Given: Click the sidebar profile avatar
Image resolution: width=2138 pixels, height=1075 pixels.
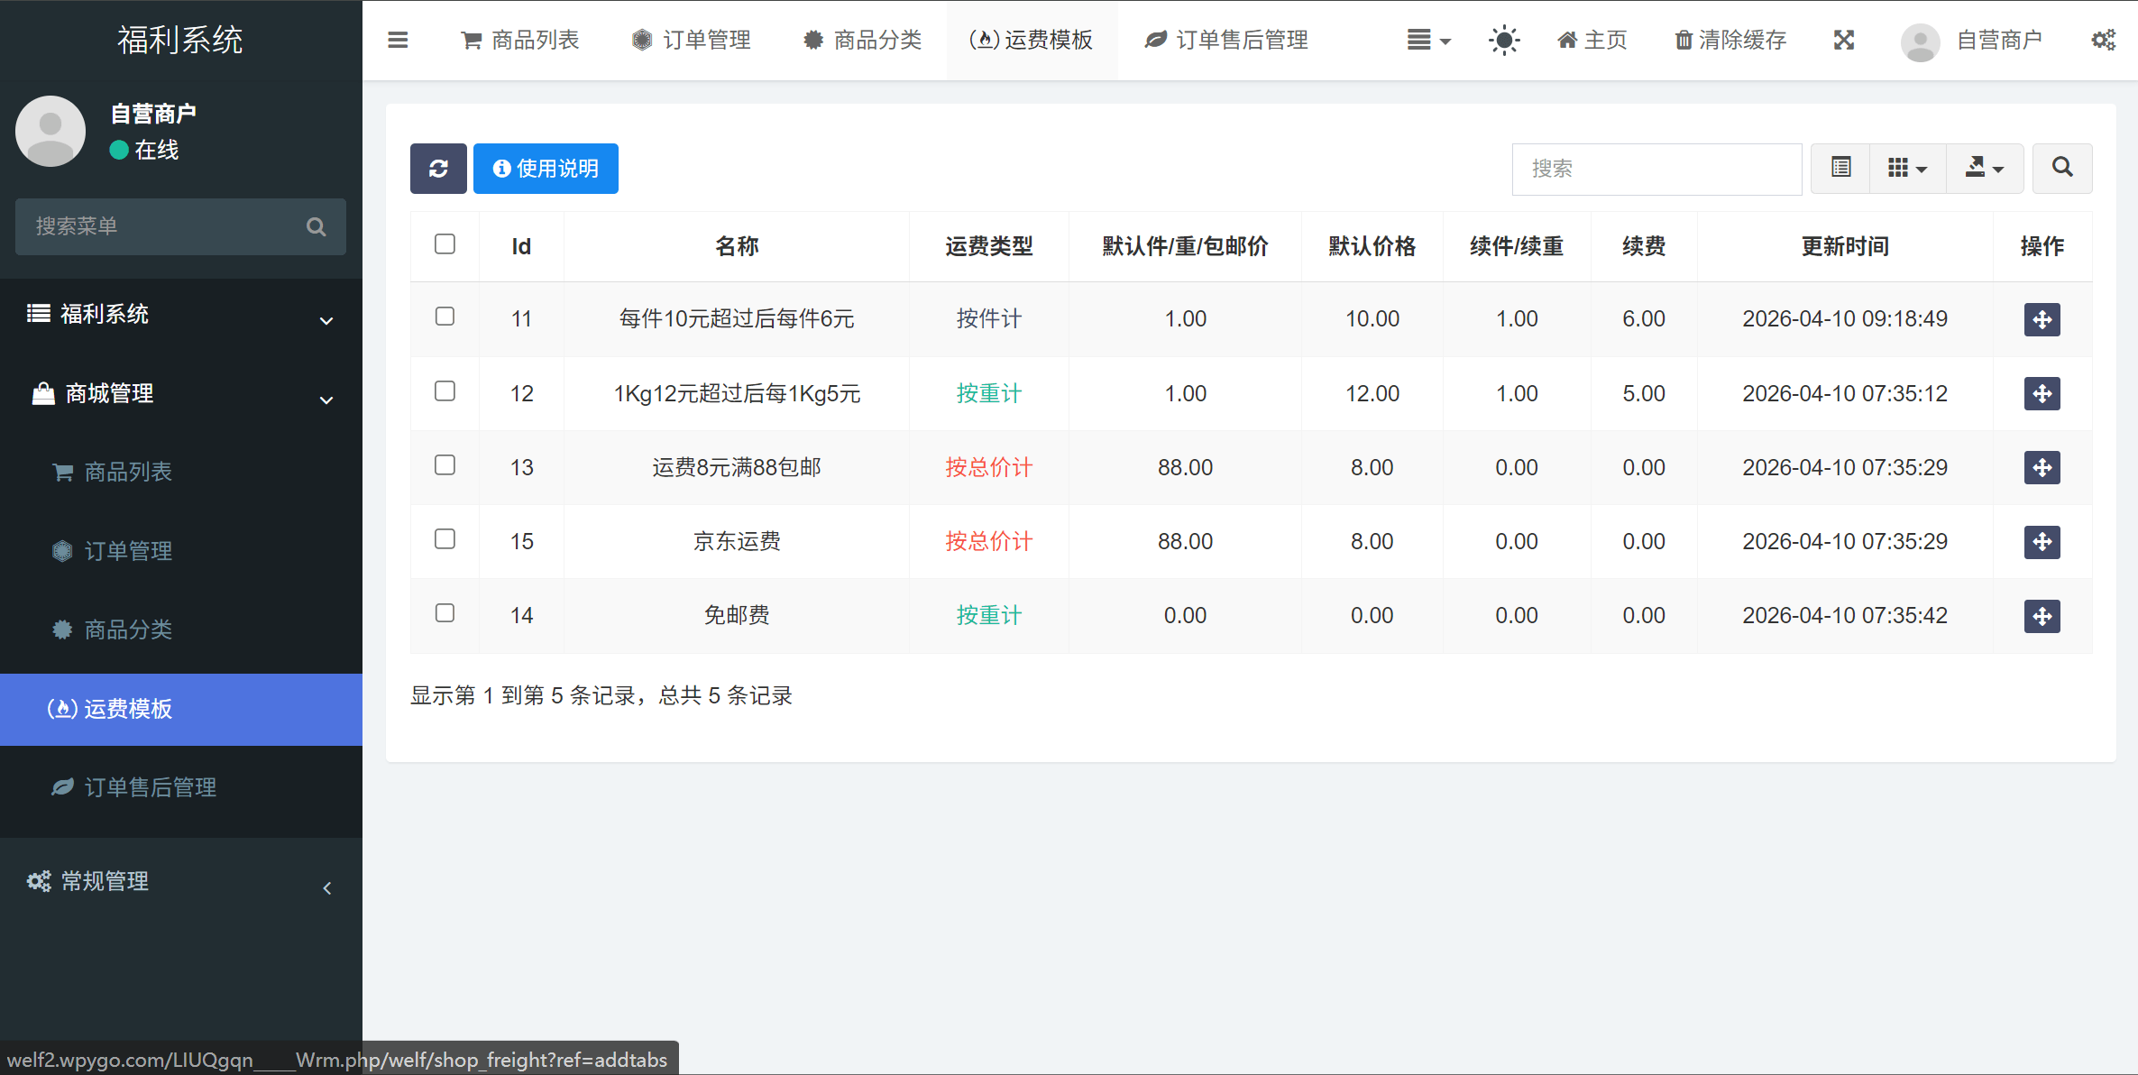Looking at the screenshot, I should [50, 131].
